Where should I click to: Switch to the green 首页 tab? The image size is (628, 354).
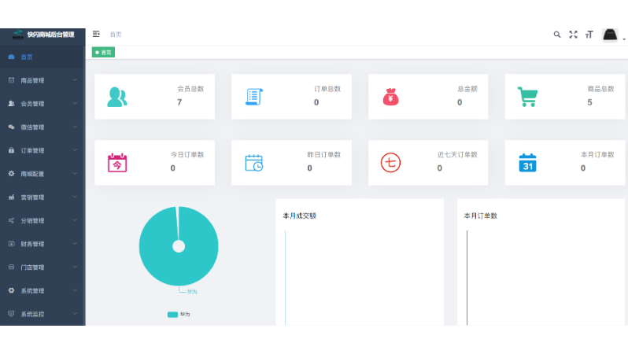point(103,52)
